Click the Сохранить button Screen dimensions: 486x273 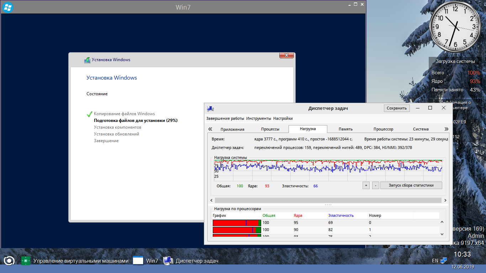(x=397, y=108)
